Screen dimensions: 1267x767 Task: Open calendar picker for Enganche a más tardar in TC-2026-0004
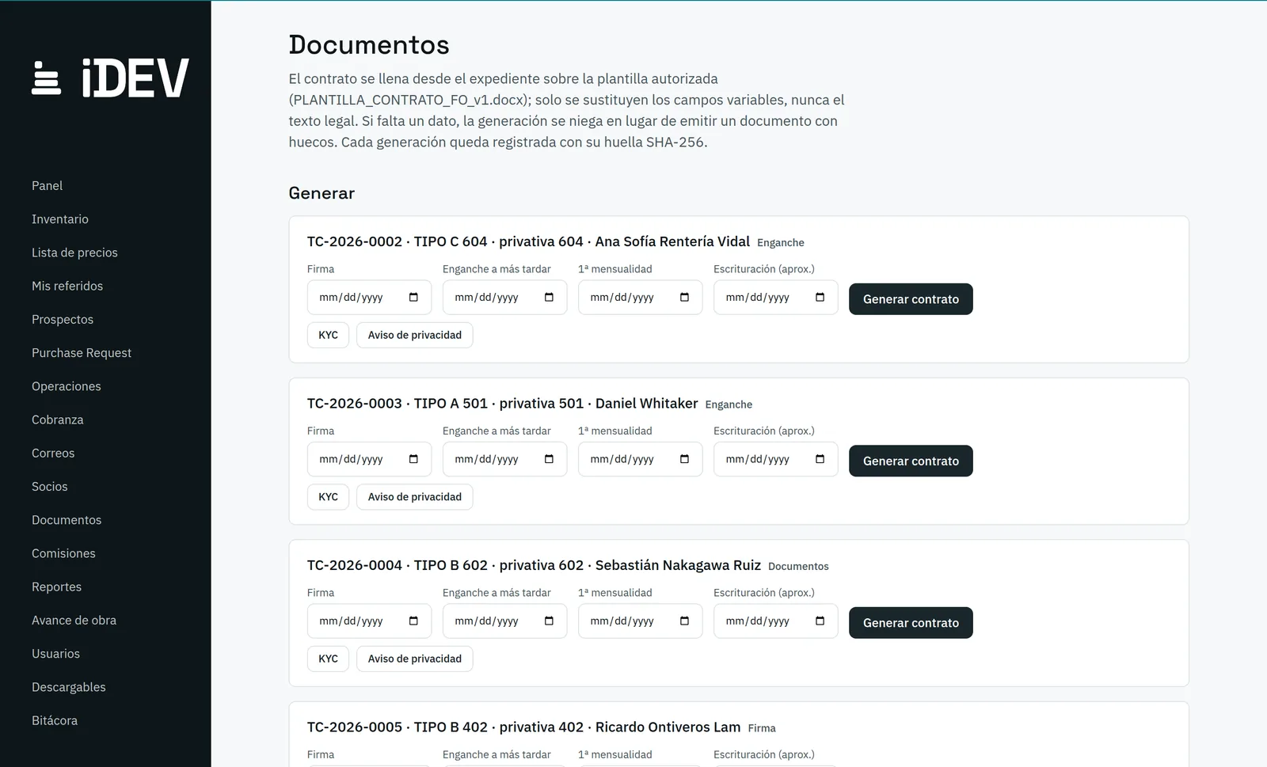[x=549, y=621]
